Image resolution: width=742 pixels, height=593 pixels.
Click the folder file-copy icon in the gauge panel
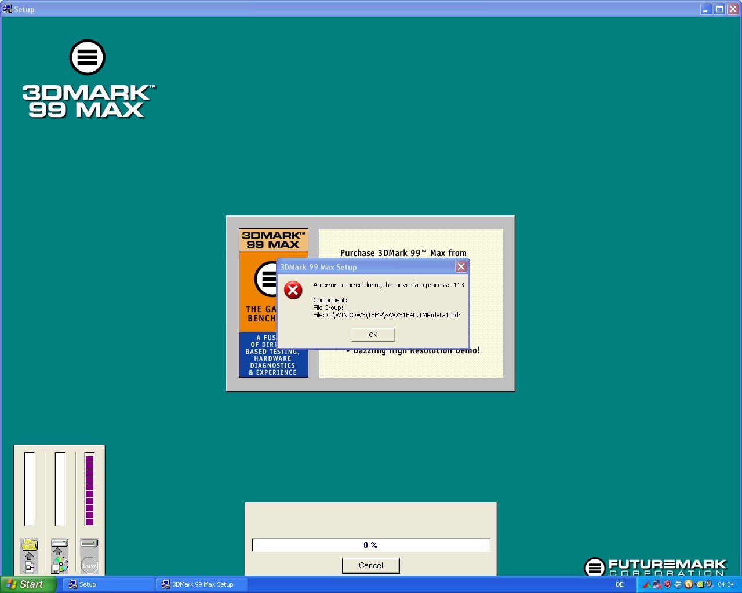(29, 555)
